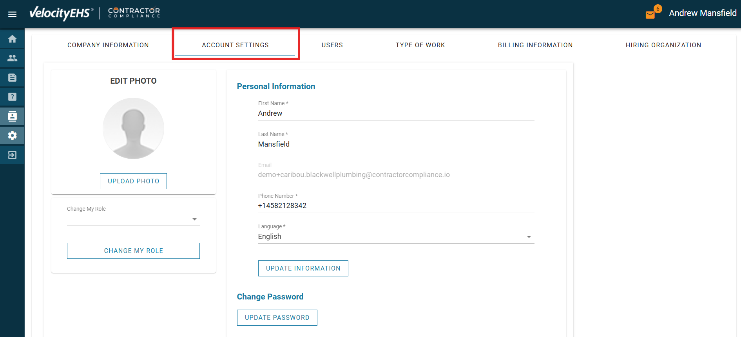Viewport: 741px width, 337px height.
Task: Click the Upload Photo button
Action: pos(133,181)
